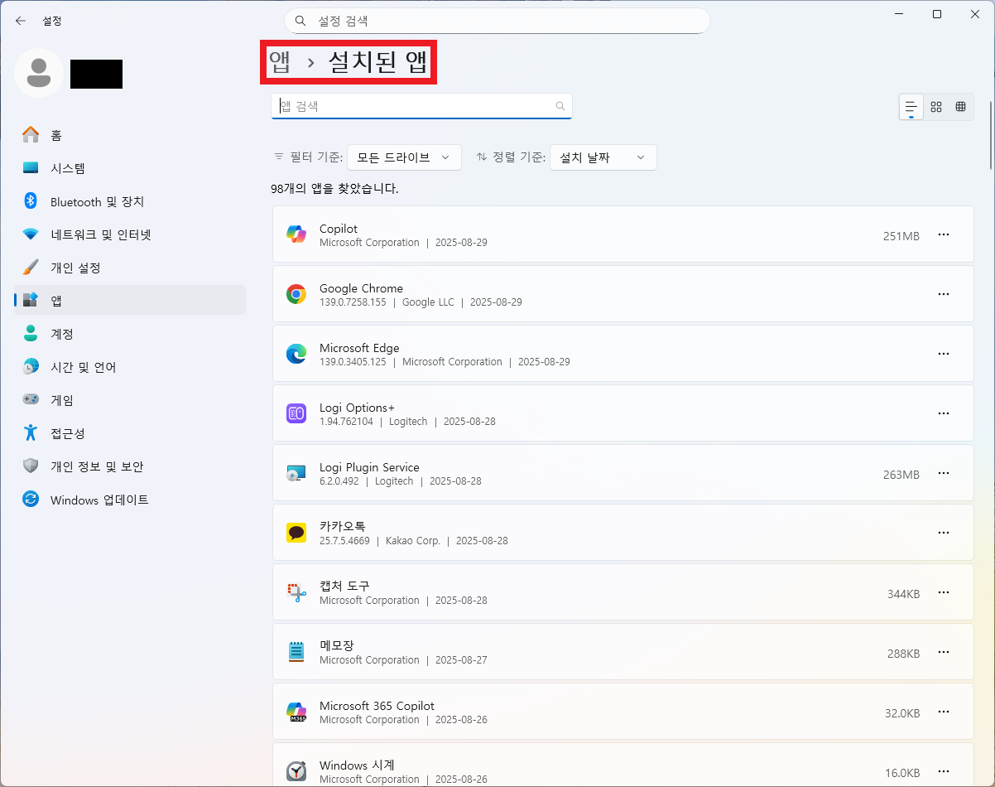Go to 홈 in sidebar
Screen dimensions: 995x787
click(130, 135)
